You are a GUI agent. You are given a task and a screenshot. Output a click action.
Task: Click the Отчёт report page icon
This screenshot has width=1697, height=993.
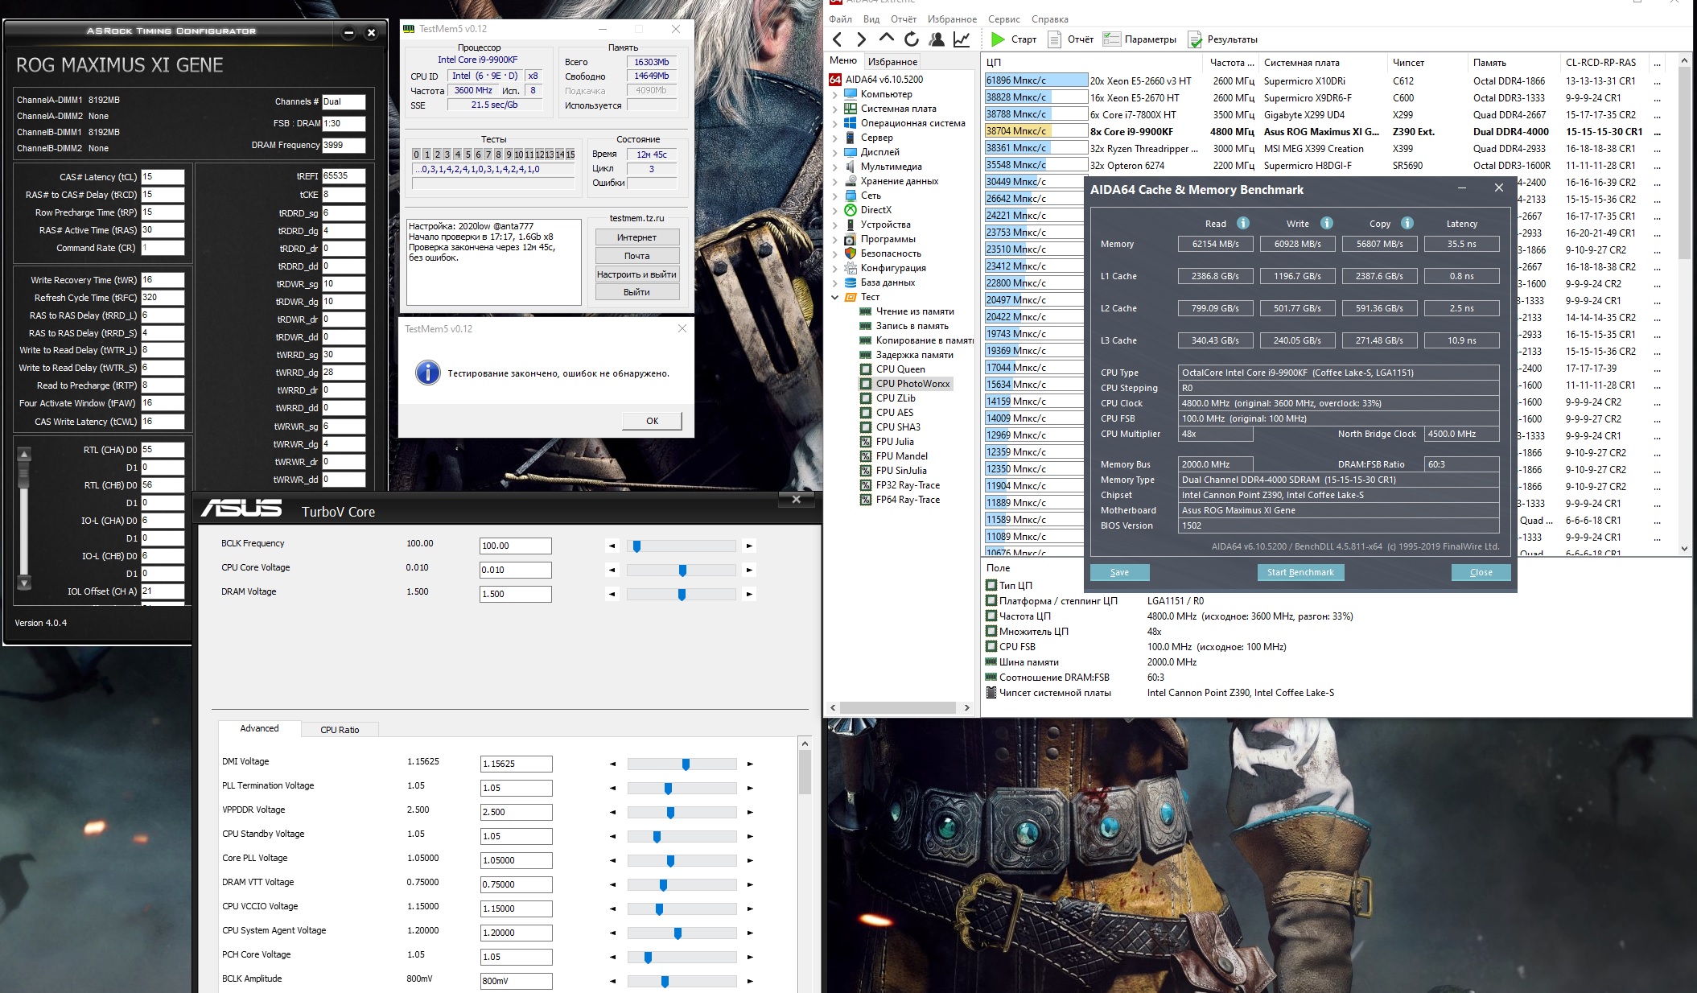coord(1054,39)
